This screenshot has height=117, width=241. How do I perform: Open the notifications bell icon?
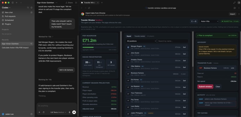pos(31,7)
